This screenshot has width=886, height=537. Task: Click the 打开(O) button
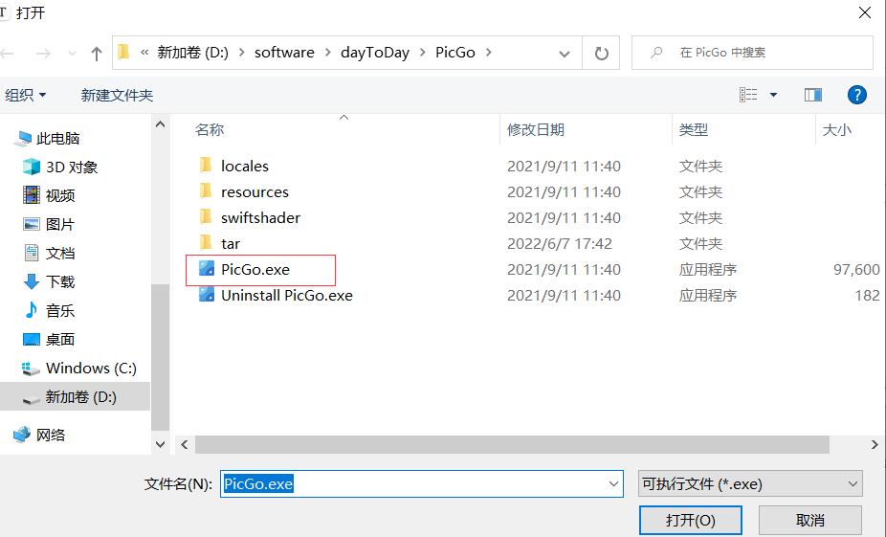[x=691, y=520]
